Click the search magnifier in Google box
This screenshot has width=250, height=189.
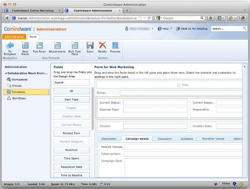(202, 18)
